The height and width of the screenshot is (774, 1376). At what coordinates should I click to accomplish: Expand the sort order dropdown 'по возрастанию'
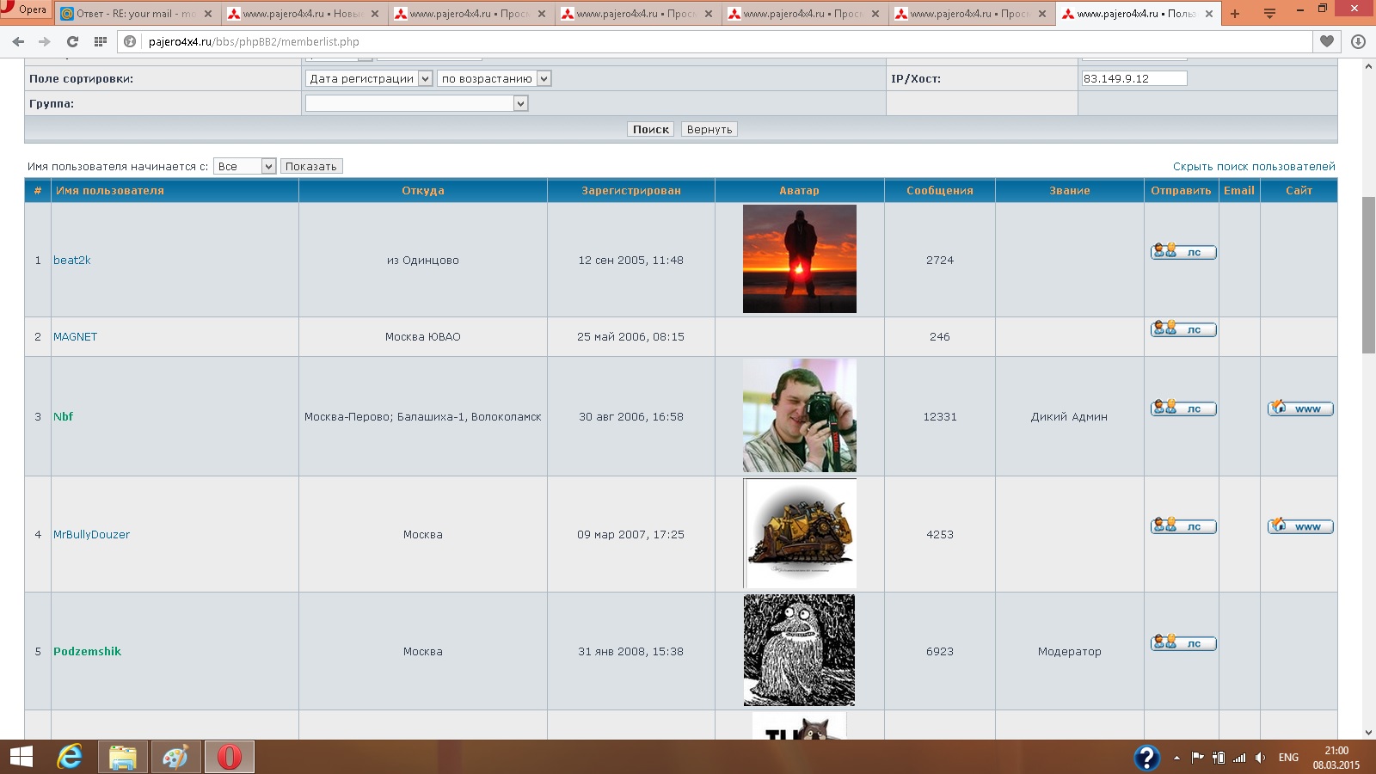click(494, 78)
